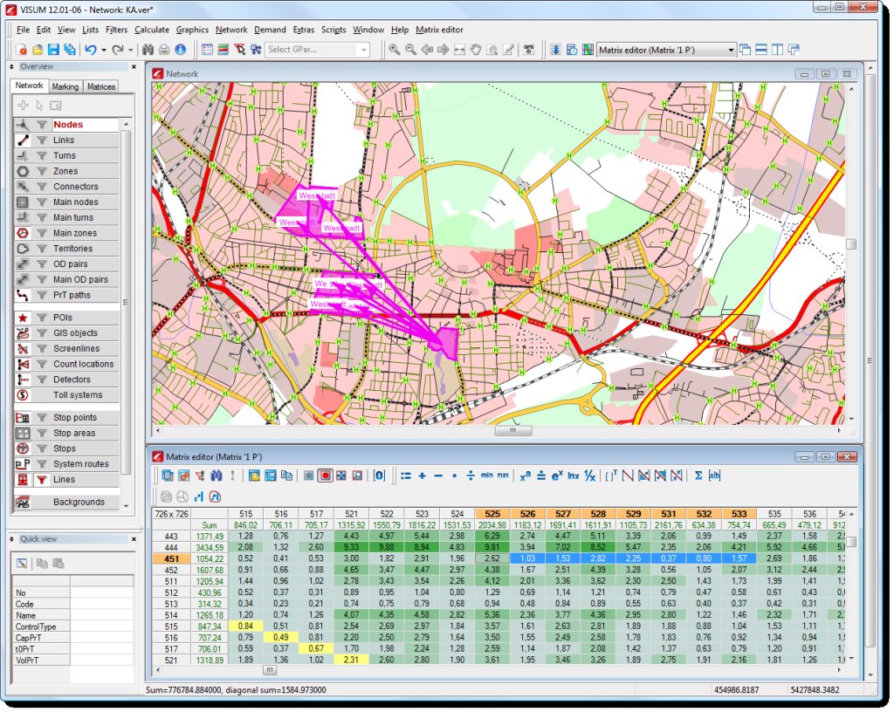Click the transpose matrix icon
The height and width of the screenshot is (712, 894).
coord(611,476)
